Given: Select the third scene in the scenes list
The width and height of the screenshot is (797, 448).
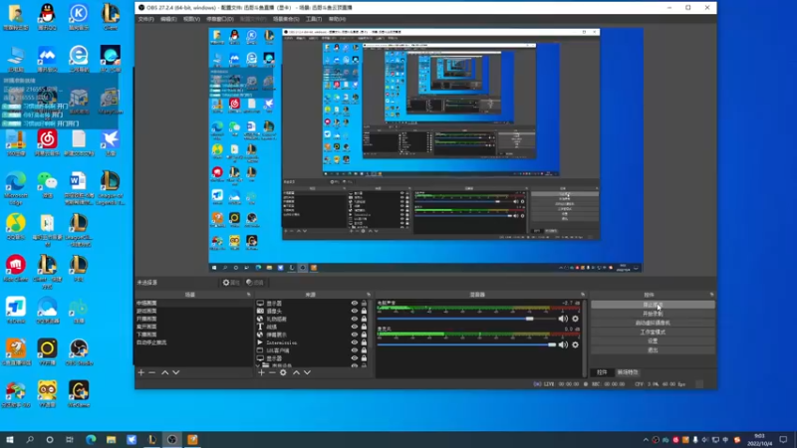Looking at the screenshot, I should point(193,319).
